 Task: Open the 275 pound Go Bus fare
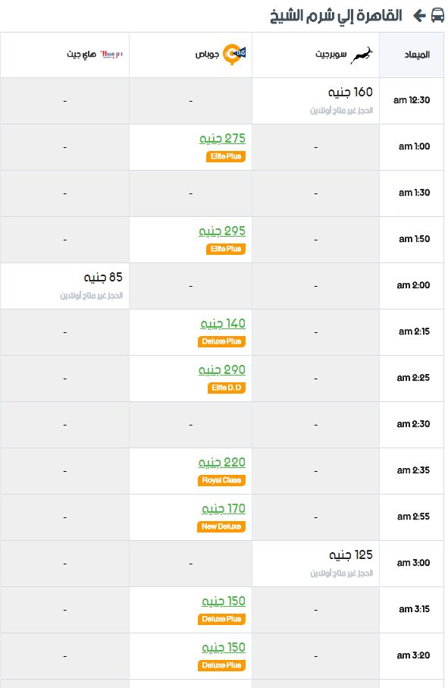(222, 139)
